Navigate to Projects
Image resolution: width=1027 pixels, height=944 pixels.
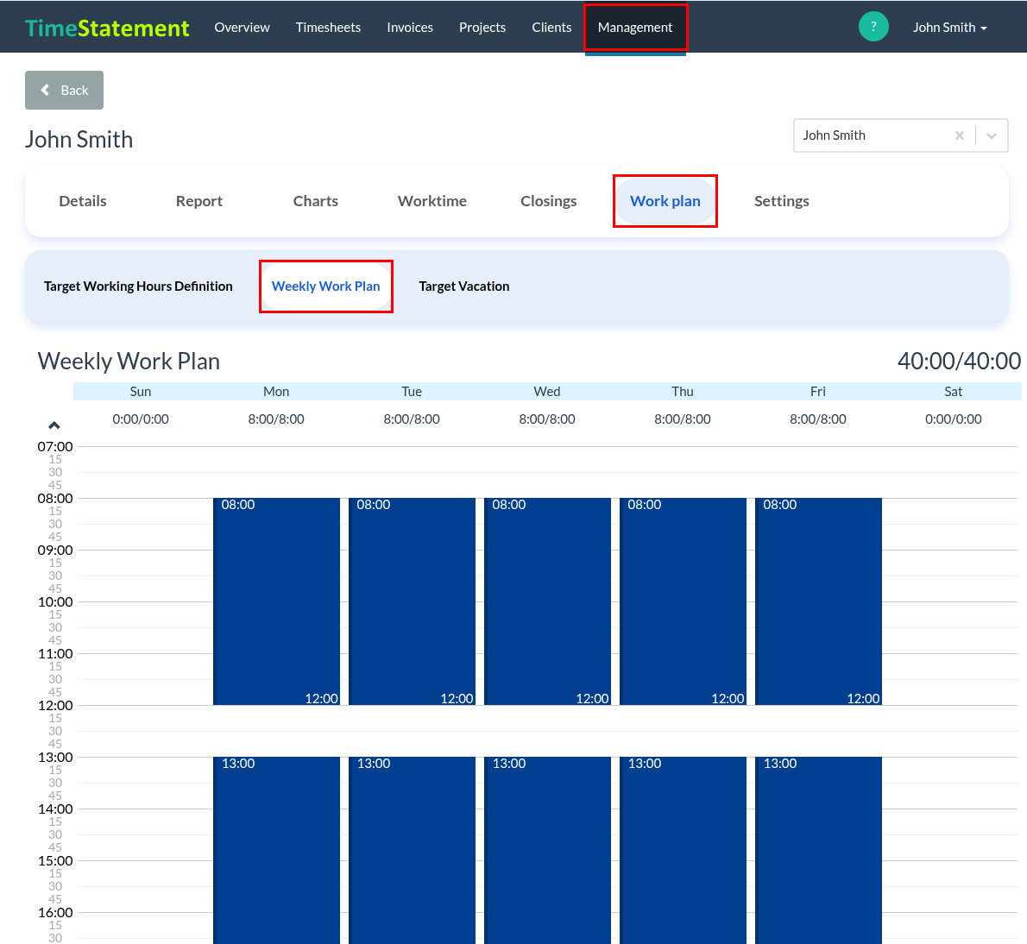click(x=482, y=28)
